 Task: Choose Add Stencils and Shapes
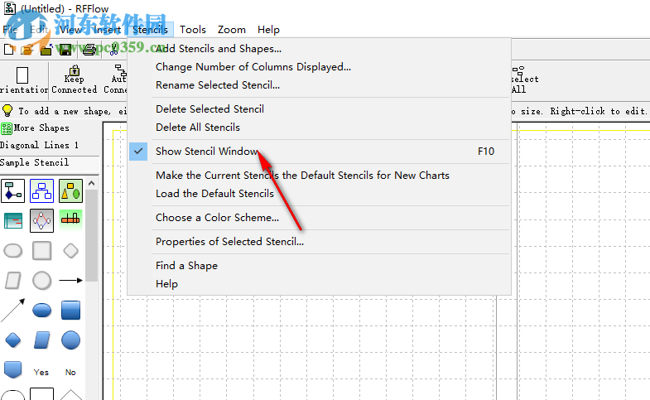click(219, 49)
